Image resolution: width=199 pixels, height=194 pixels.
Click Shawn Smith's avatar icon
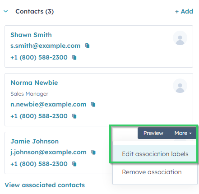[x=180, y=38]
